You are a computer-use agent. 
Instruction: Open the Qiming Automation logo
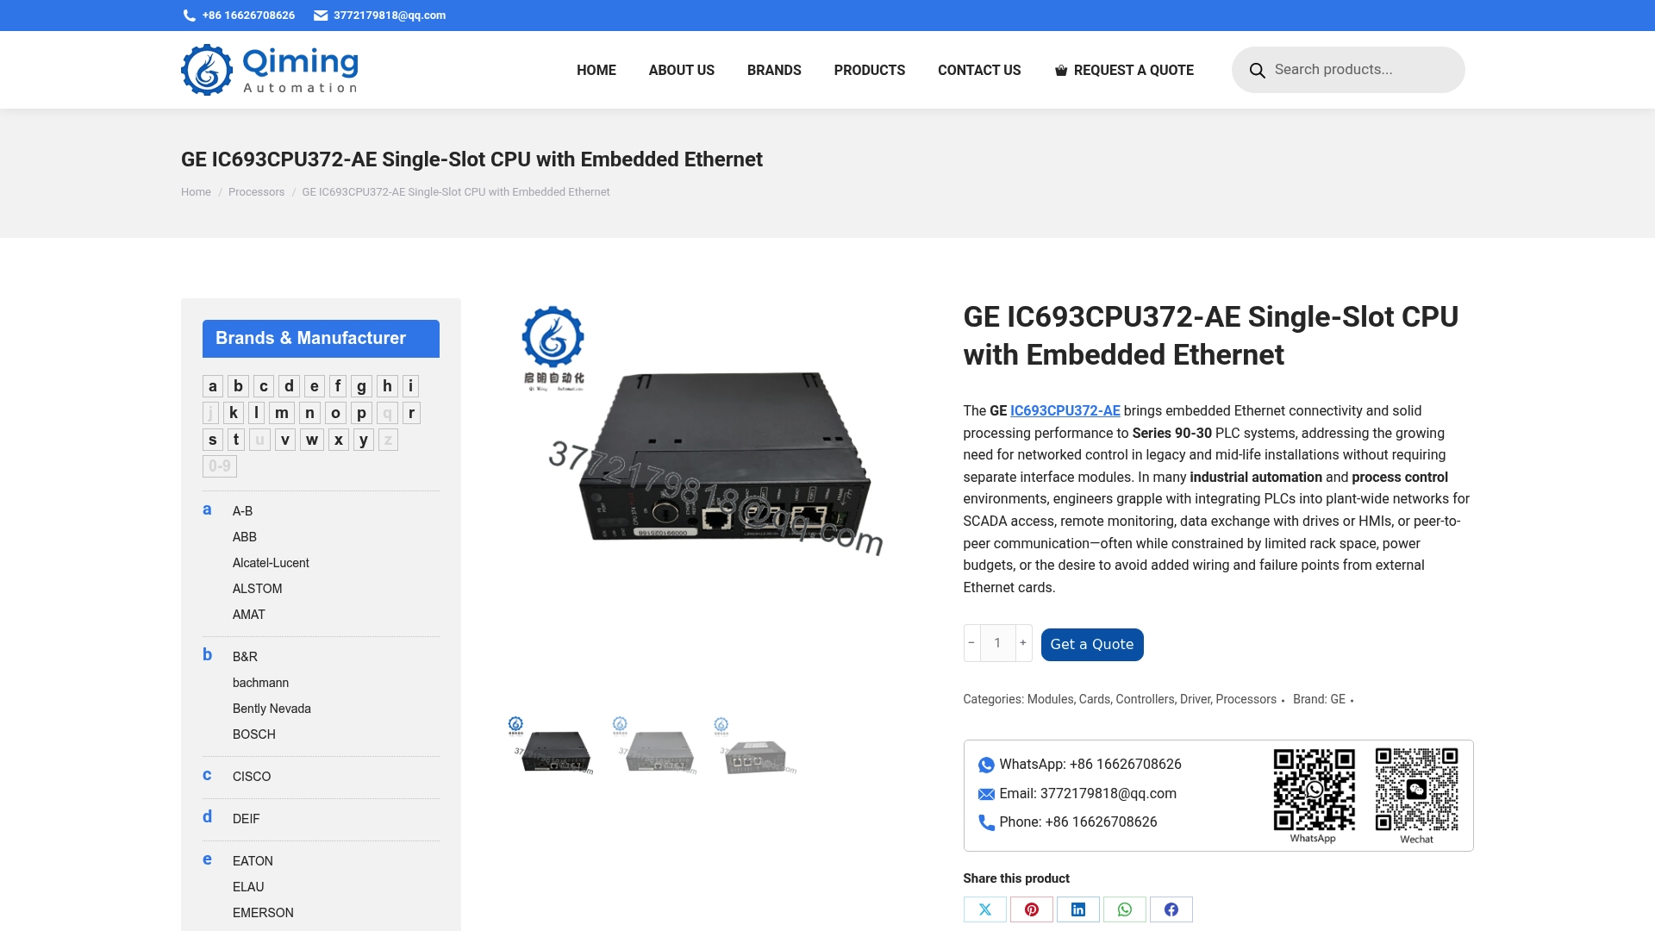click(x=270, y=70)
